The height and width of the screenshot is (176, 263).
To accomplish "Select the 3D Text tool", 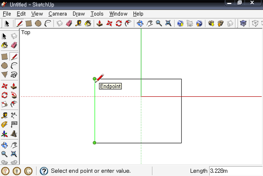I will 14,134.
